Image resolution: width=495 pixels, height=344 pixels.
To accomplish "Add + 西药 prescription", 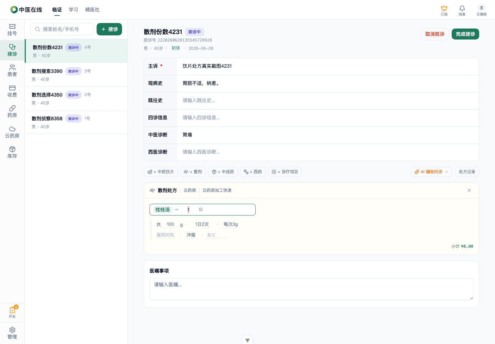I will 253,172.
